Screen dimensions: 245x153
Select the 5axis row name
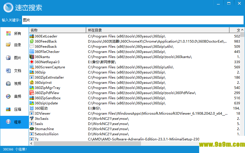click(39, 124)
